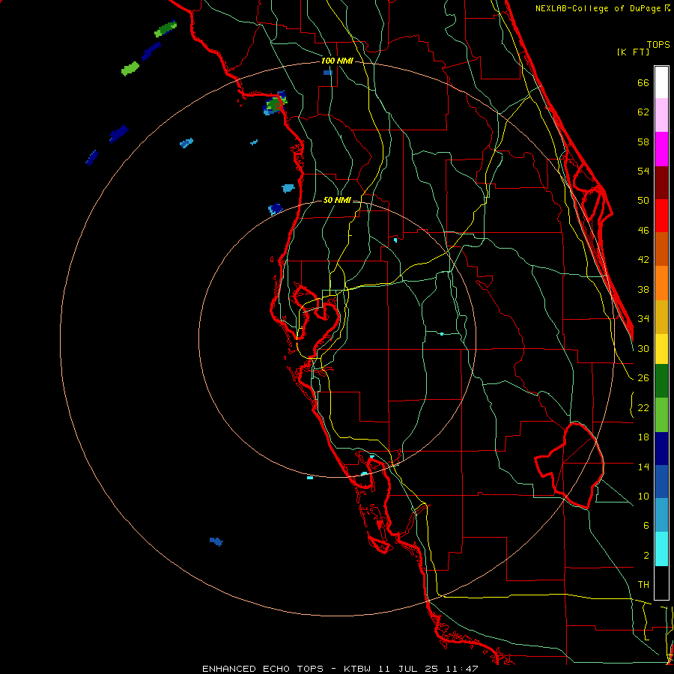Viewport: 674px width, 674px height.
Task: Click the legend value 26
Action: 643,378
